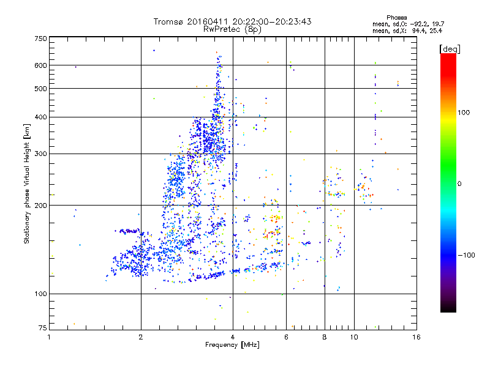490x367 pixels.
Task: Click the x-axis '2' tick label
Action: 141,337
